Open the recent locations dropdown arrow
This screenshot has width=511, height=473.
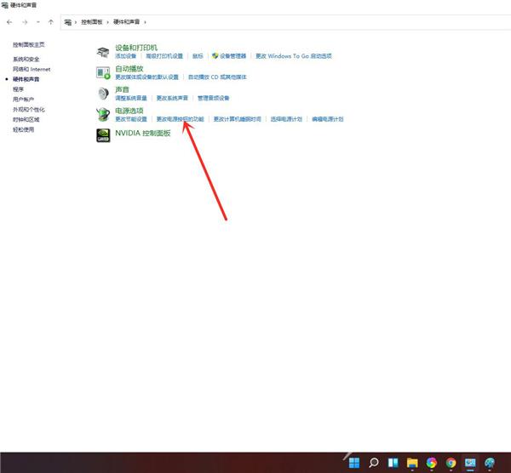pyautogui.click(x=38, y=22)
